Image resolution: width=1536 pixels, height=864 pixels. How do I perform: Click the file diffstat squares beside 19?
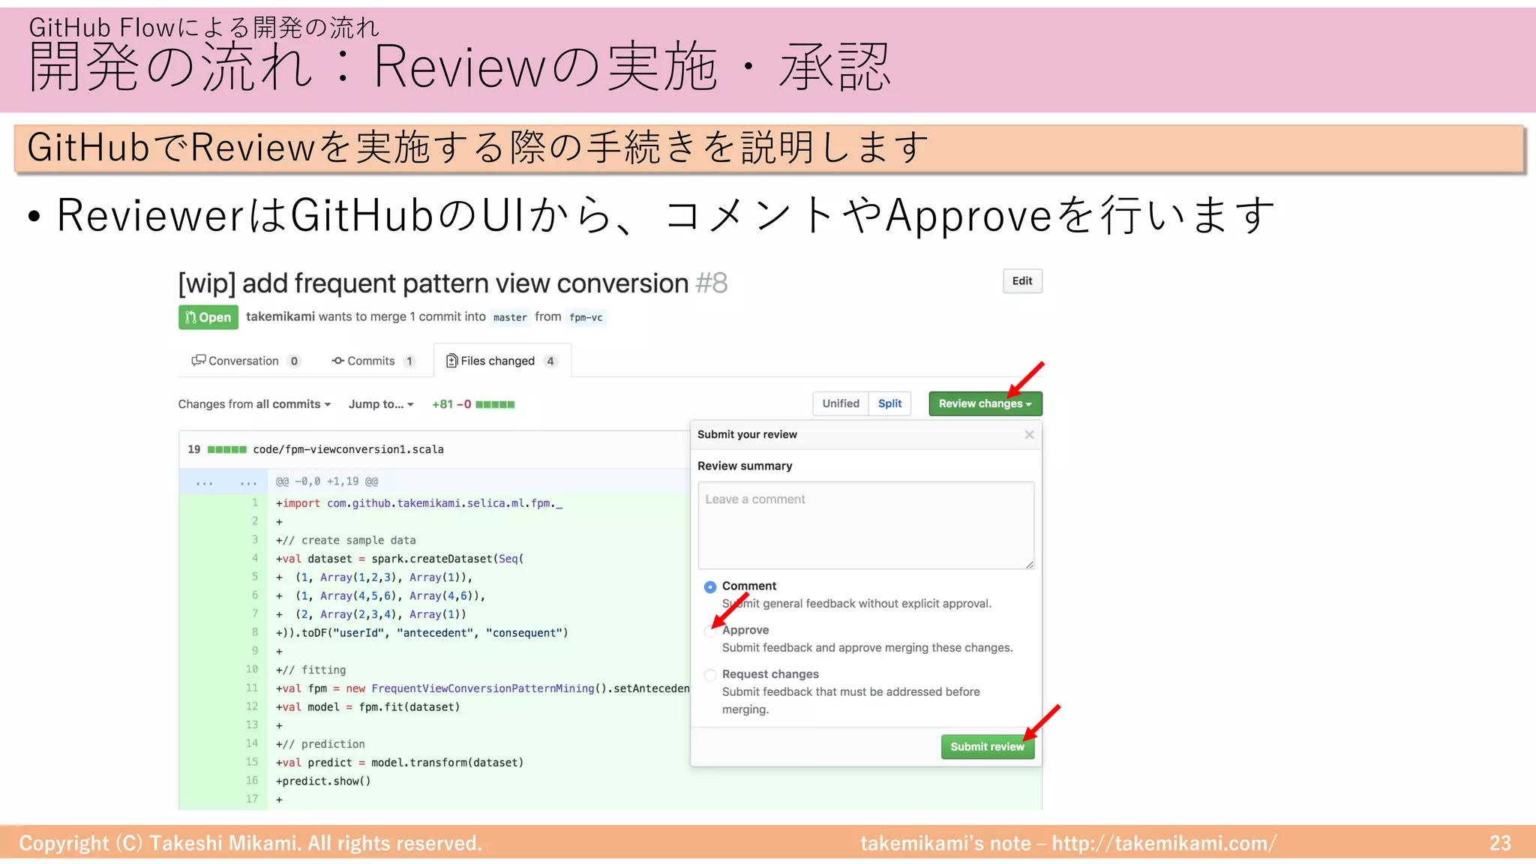pos(227,449)
